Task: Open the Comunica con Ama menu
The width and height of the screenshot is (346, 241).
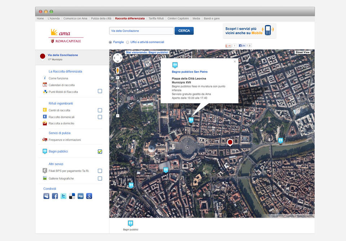Action: (75, 18)
